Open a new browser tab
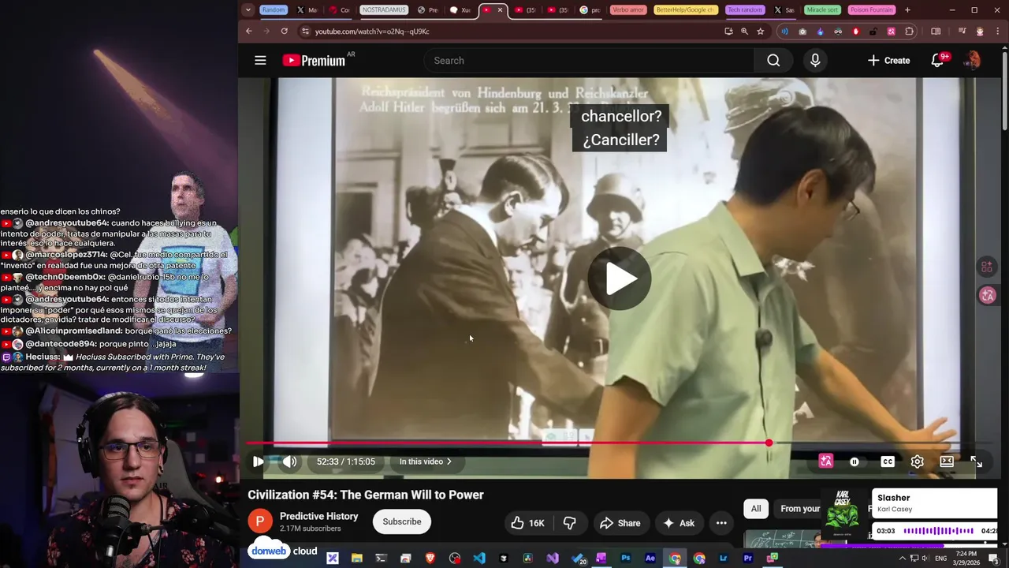Image resolution: width=1009 pixels, height=568 pixels. pyautogui.click(x=907, y=10)
